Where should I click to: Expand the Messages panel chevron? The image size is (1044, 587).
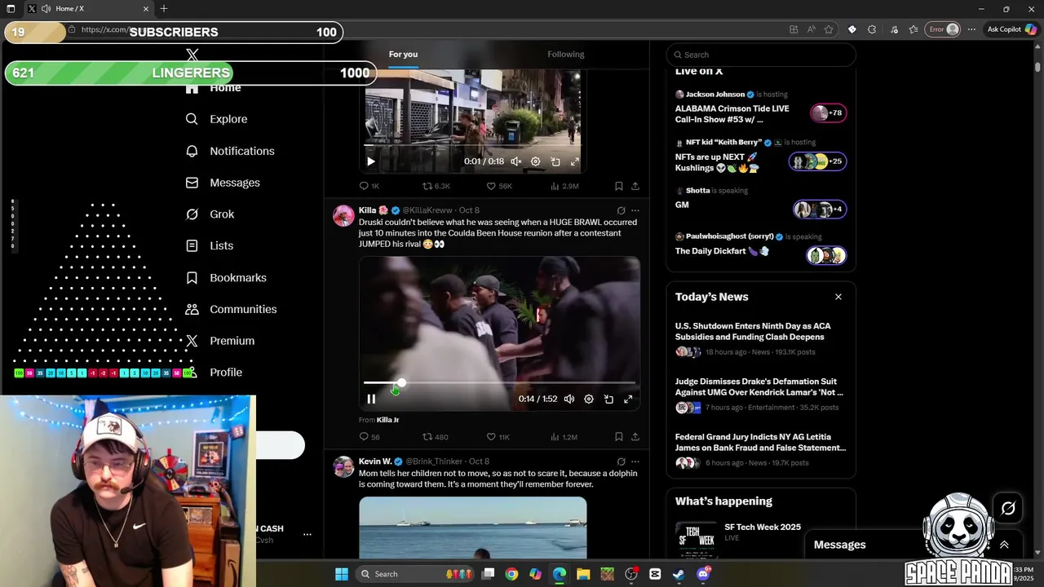(1004, 545)
